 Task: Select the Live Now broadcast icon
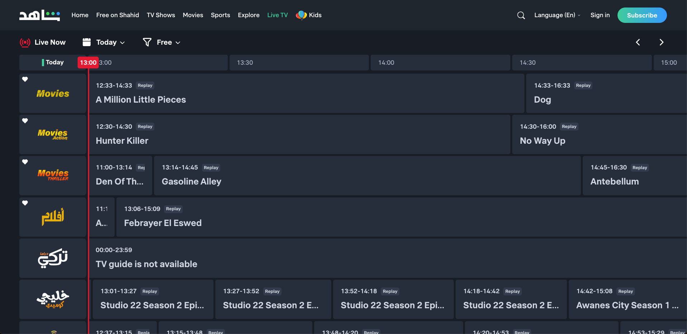(x=25, y=42)
